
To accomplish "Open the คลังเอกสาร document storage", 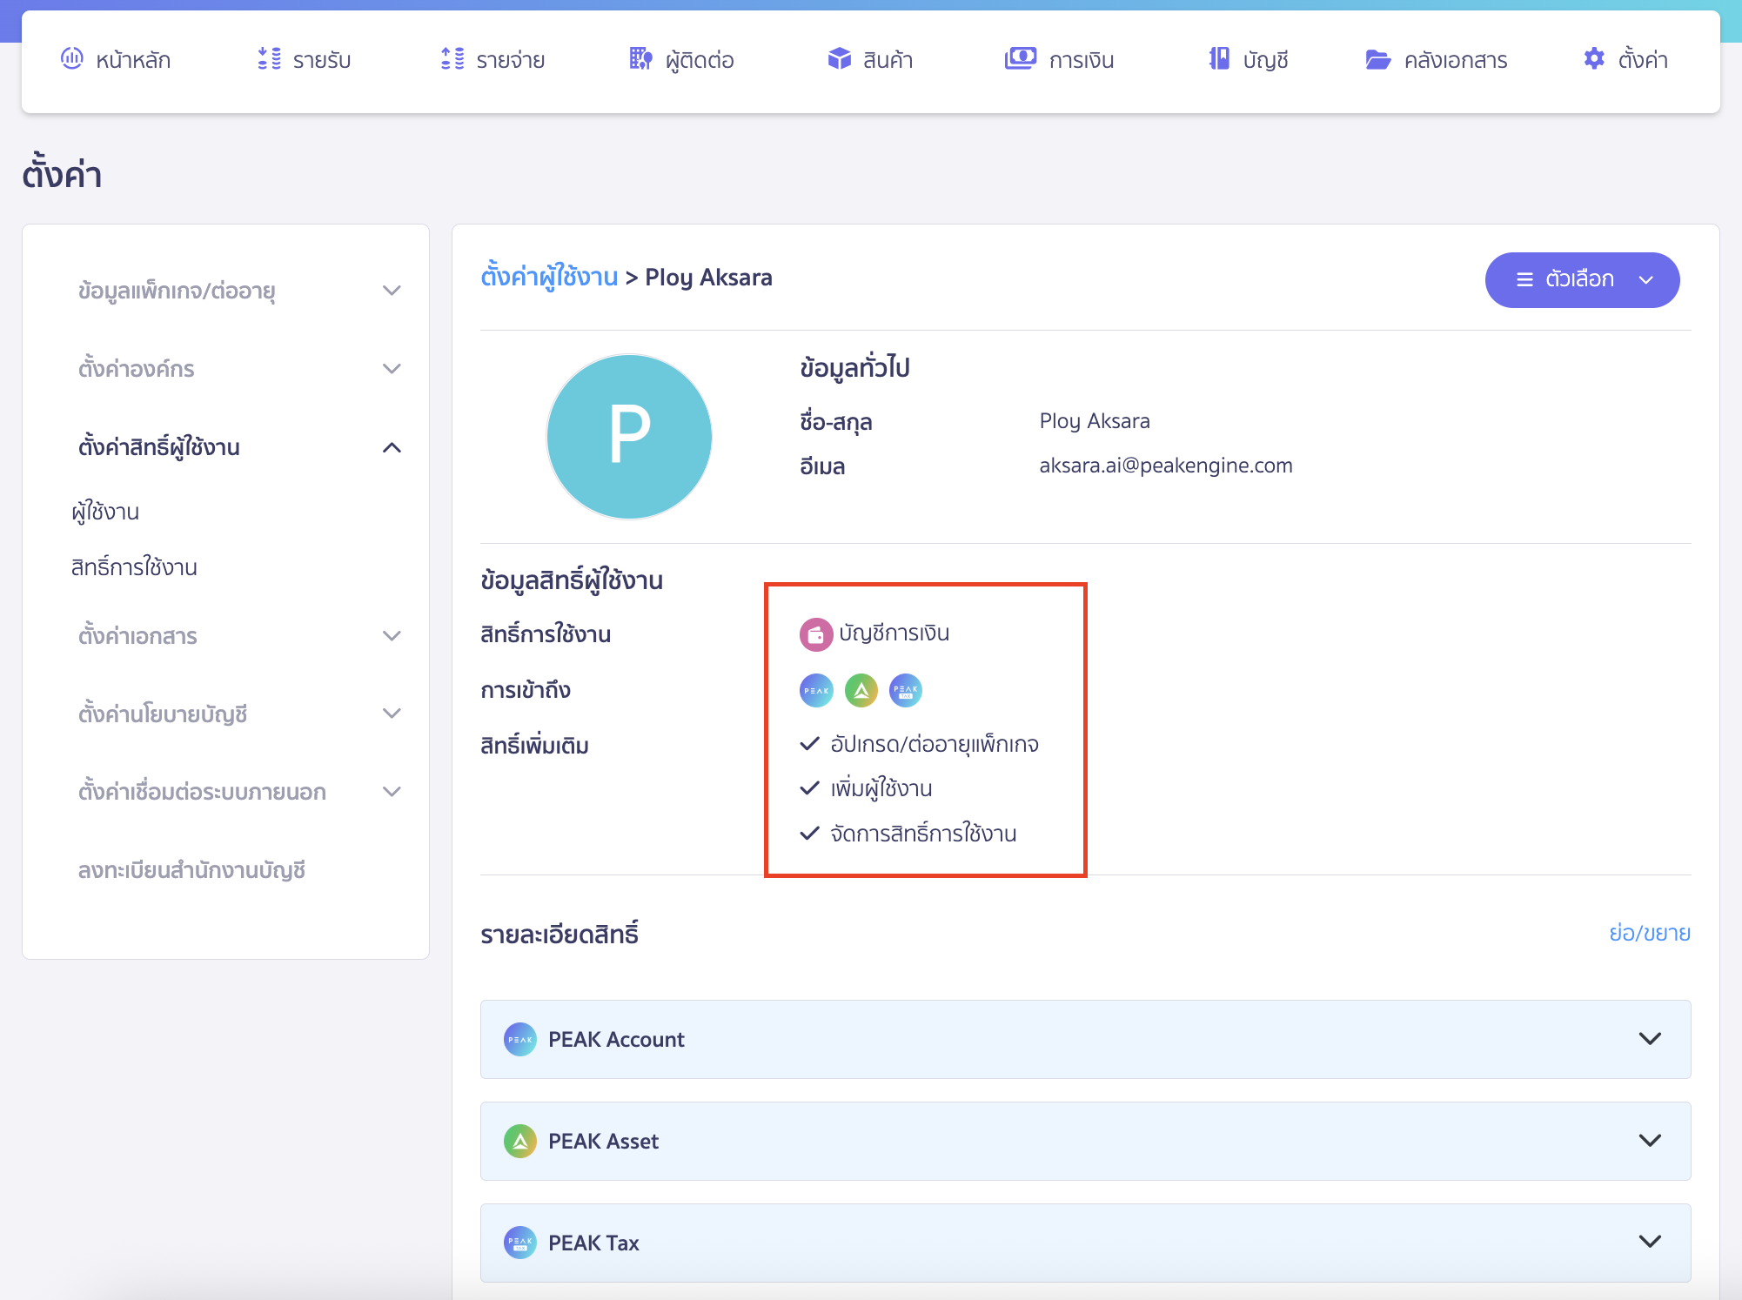I will click(x=1435, y=59).
